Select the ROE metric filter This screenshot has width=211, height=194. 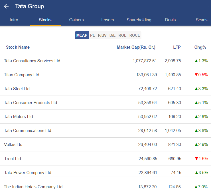coord(122,35)
